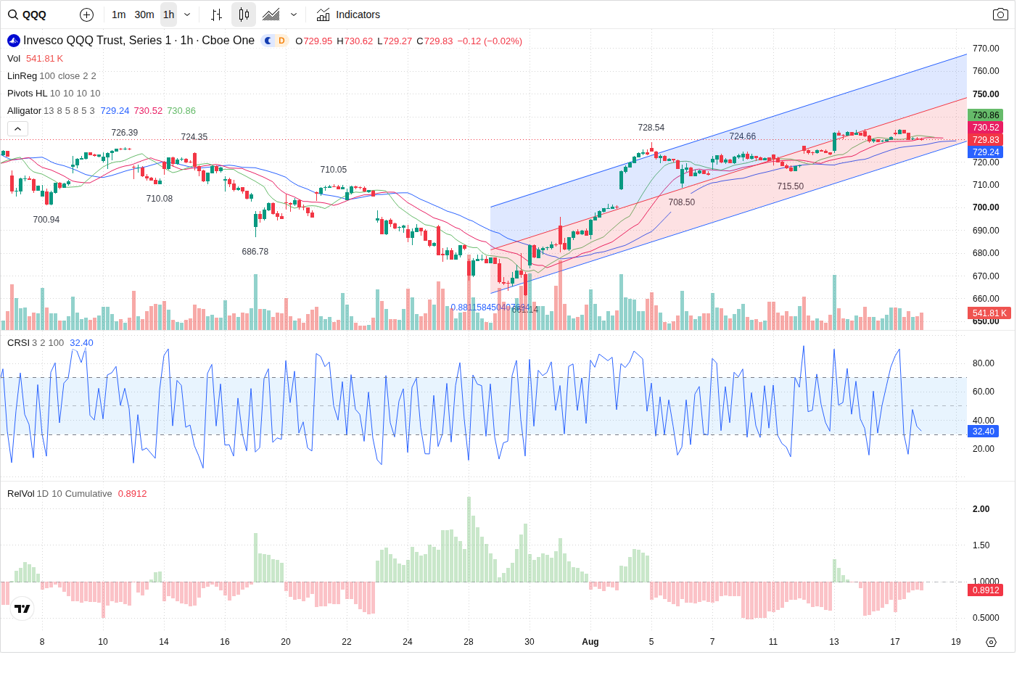Select the 1h timeframe
Image resolution: width=1030 pixels, height=689 pixels.
tap(169, 15)
